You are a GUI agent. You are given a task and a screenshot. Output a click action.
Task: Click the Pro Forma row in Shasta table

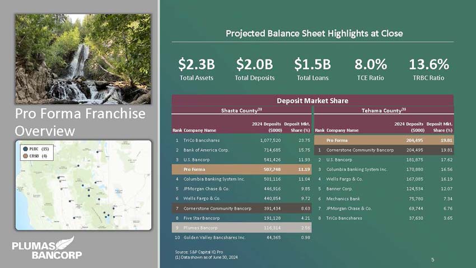(242, 169)
